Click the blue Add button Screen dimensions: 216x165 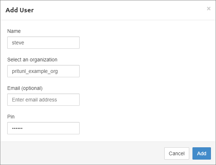pos(202,153)
